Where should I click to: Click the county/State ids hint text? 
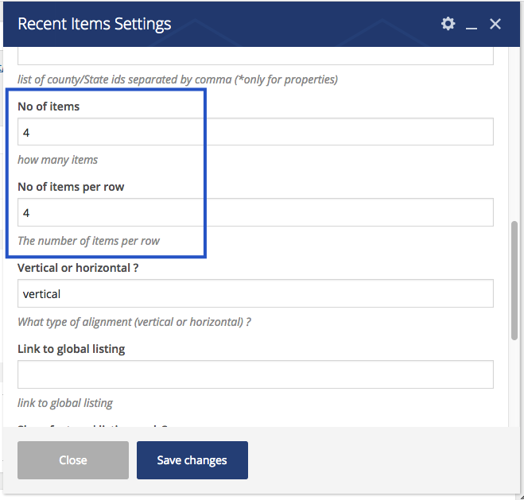pos(177,79)
